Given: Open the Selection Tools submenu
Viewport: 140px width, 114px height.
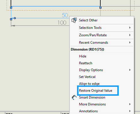Looking at the screenshot, I should pyautogui.click(x=102, y=28).
